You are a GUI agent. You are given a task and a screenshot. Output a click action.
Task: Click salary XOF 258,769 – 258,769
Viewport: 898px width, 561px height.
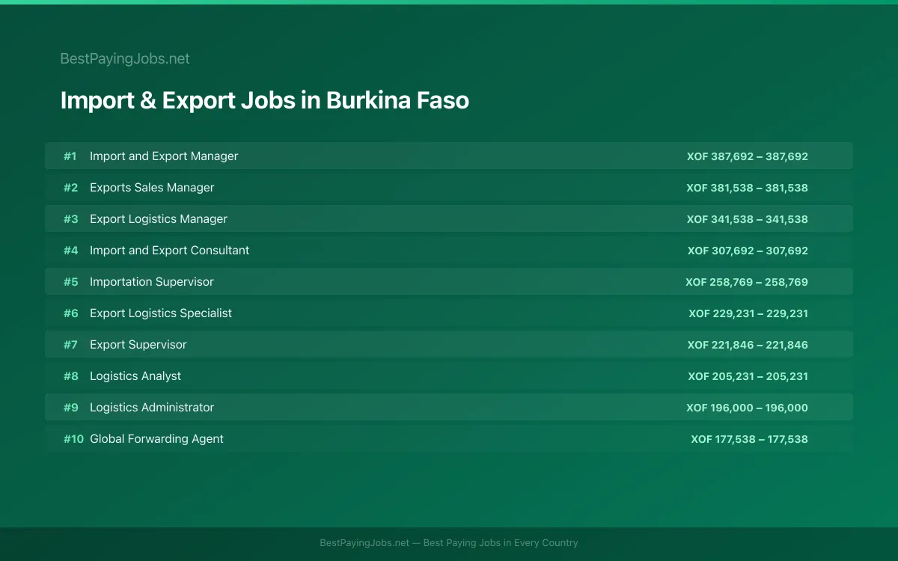coord(747,282)
